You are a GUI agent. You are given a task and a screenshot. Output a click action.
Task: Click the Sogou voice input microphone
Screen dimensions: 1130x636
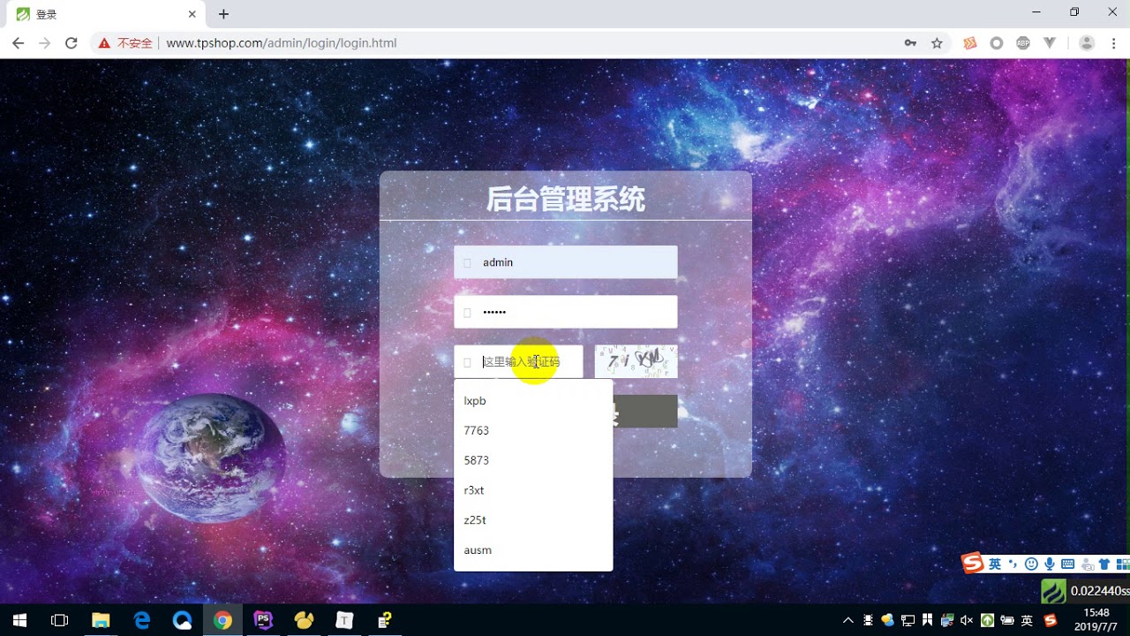click(1050, 564)
